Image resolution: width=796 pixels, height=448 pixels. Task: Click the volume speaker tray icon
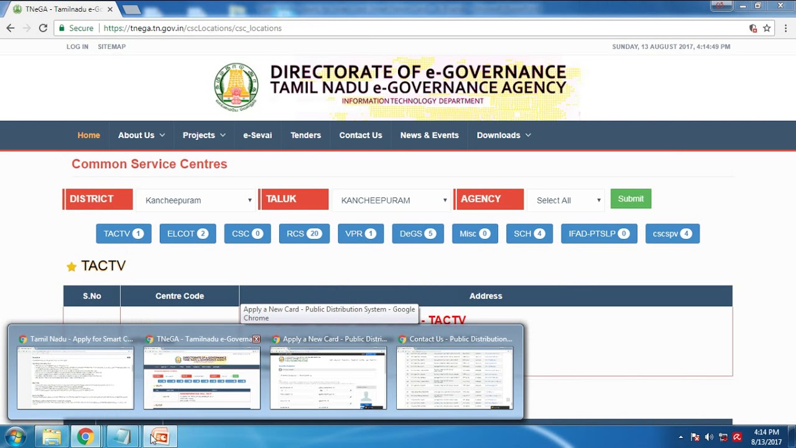pos(709,437)
